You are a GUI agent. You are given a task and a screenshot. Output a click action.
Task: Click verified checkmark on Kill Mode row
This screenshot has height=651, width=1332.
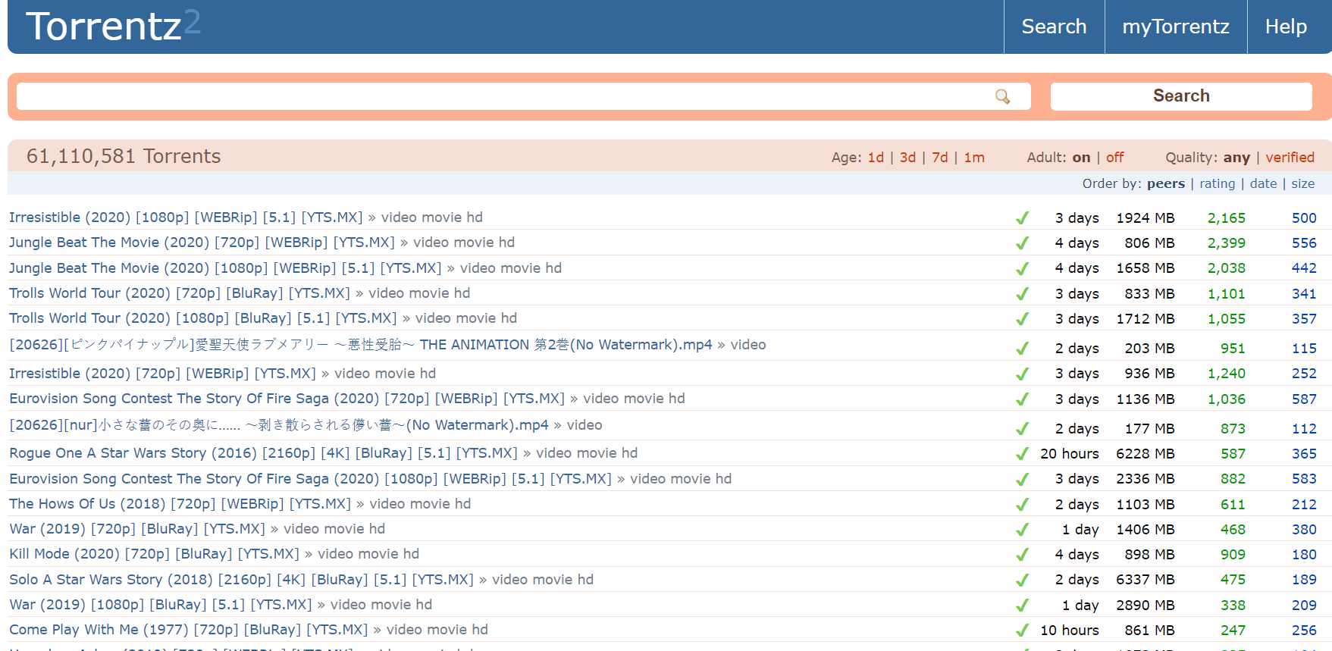click(x=1022, y=555)
